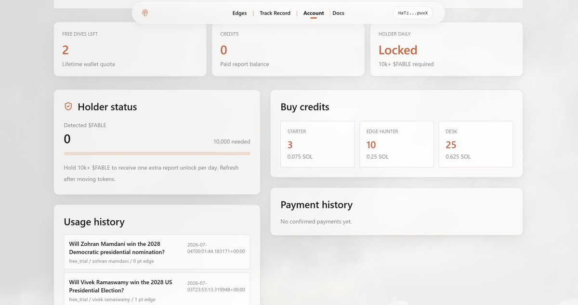Viewport: 578px width, 305px height.
Task: Open the Vivek Ramaswamy election usage entry
Action: click(x=157, y=289)
